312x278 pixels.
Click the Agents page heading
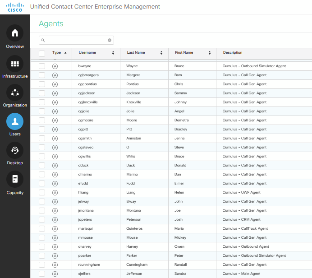click(51, 24)
